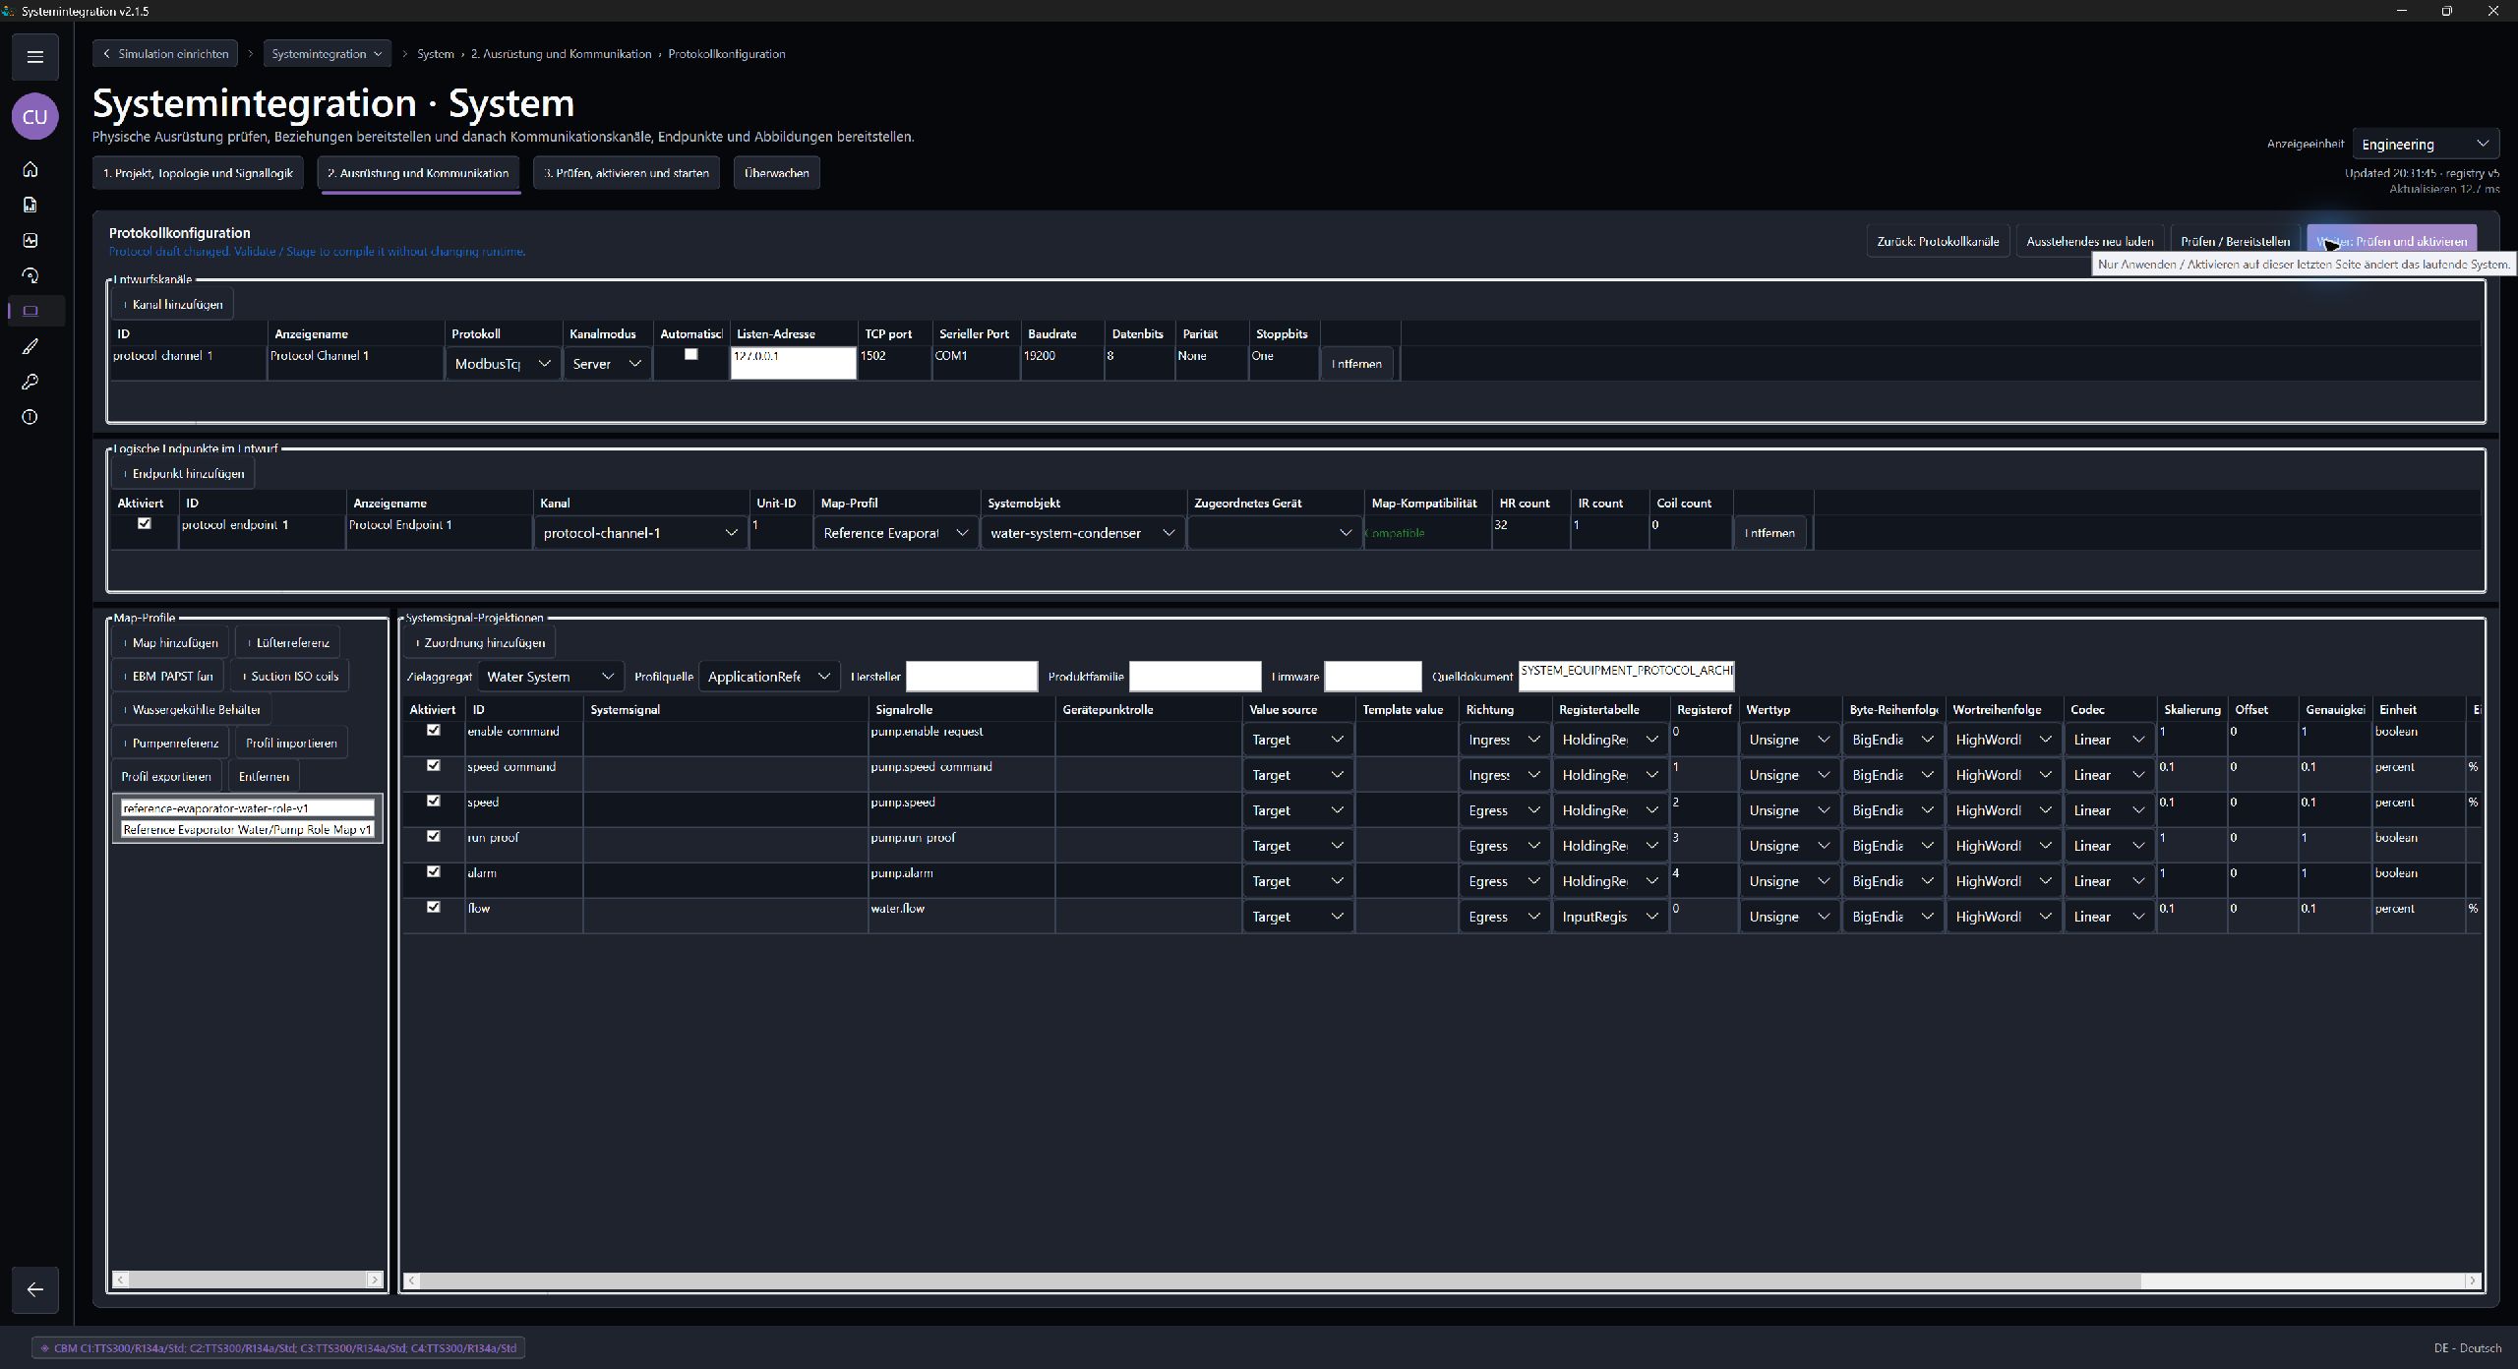Click the brush icon in the sidebar

[30, 346]
